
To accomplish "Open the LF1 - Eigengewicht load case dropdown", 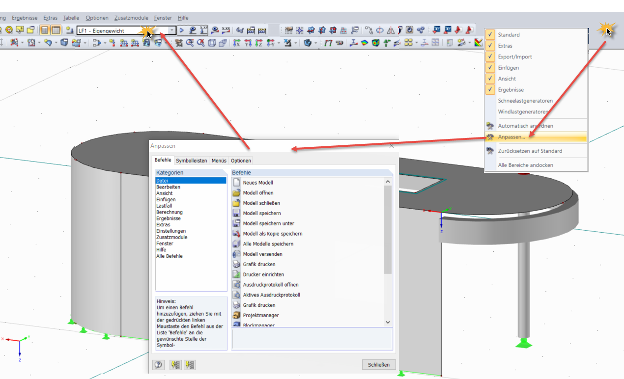I will tap(172, 30).
